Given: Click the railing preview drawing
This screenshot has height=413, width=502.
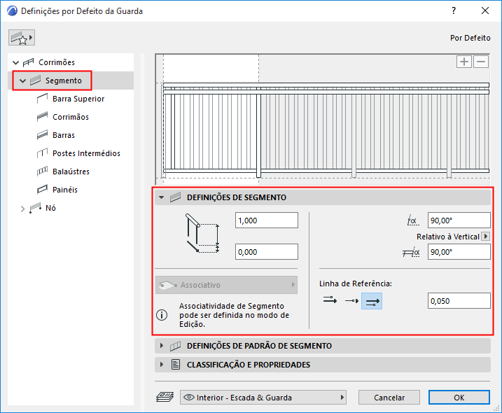Looking at the screenshot, I should 323,119.
